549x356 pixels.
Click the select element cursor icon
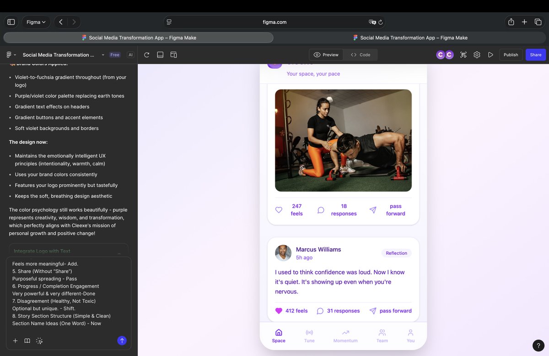point(39,340)
